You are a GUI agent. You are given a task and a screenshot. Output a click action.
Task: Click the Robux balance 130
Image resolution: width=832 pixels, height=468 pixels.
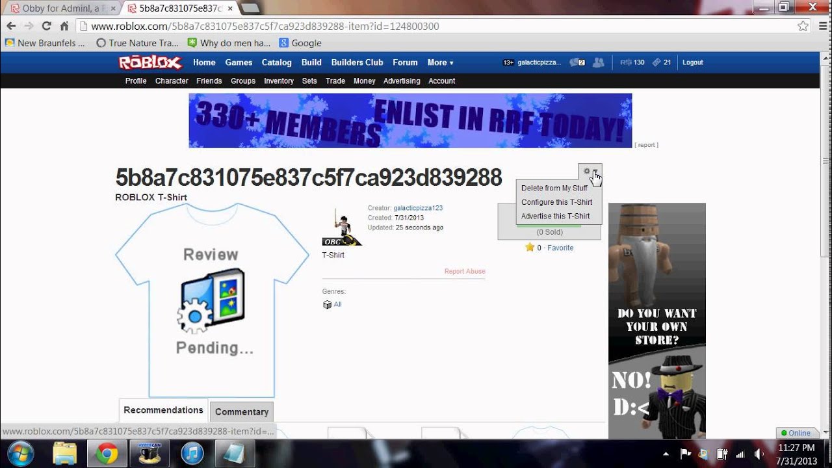click(x=632, y=62)
